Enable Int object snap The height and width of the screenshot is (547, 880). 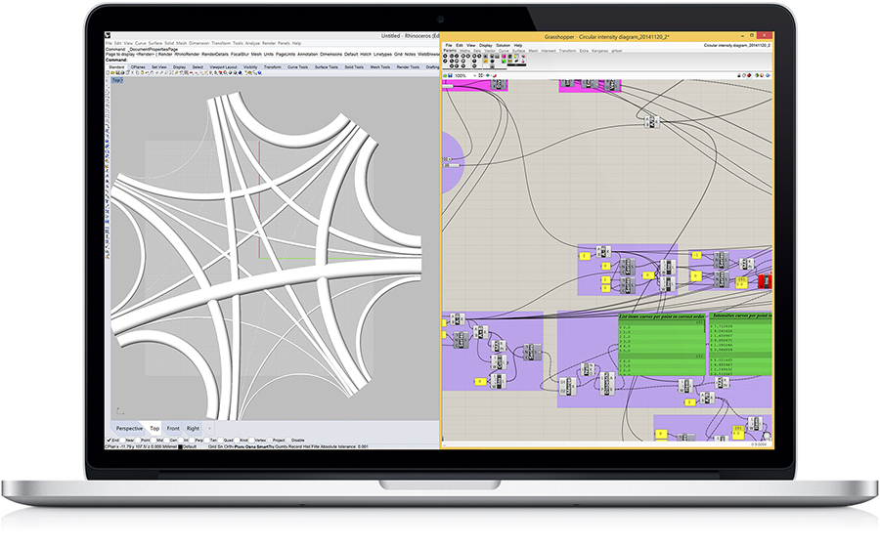(x=181, y=440)
